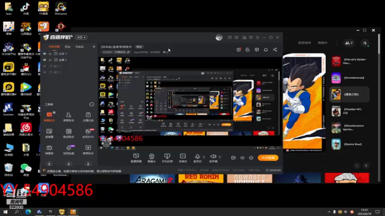Open the hamburger menu in 直播伴侣 title bar
Image resolution: width=385 pixels, height=216 pixels.
point(257,37)
